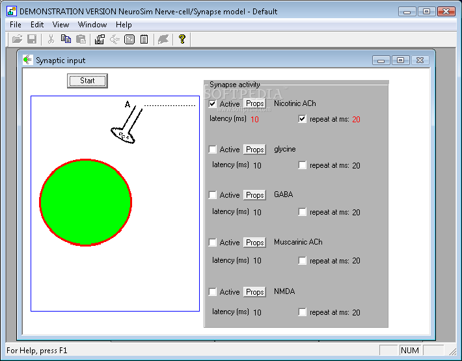
Task: Open Props for glycine
Action: click(254, 150)
